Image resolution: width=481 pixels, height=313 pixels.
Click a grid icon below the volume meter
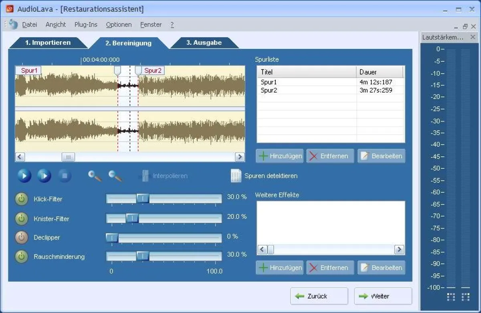pos(451,297)
